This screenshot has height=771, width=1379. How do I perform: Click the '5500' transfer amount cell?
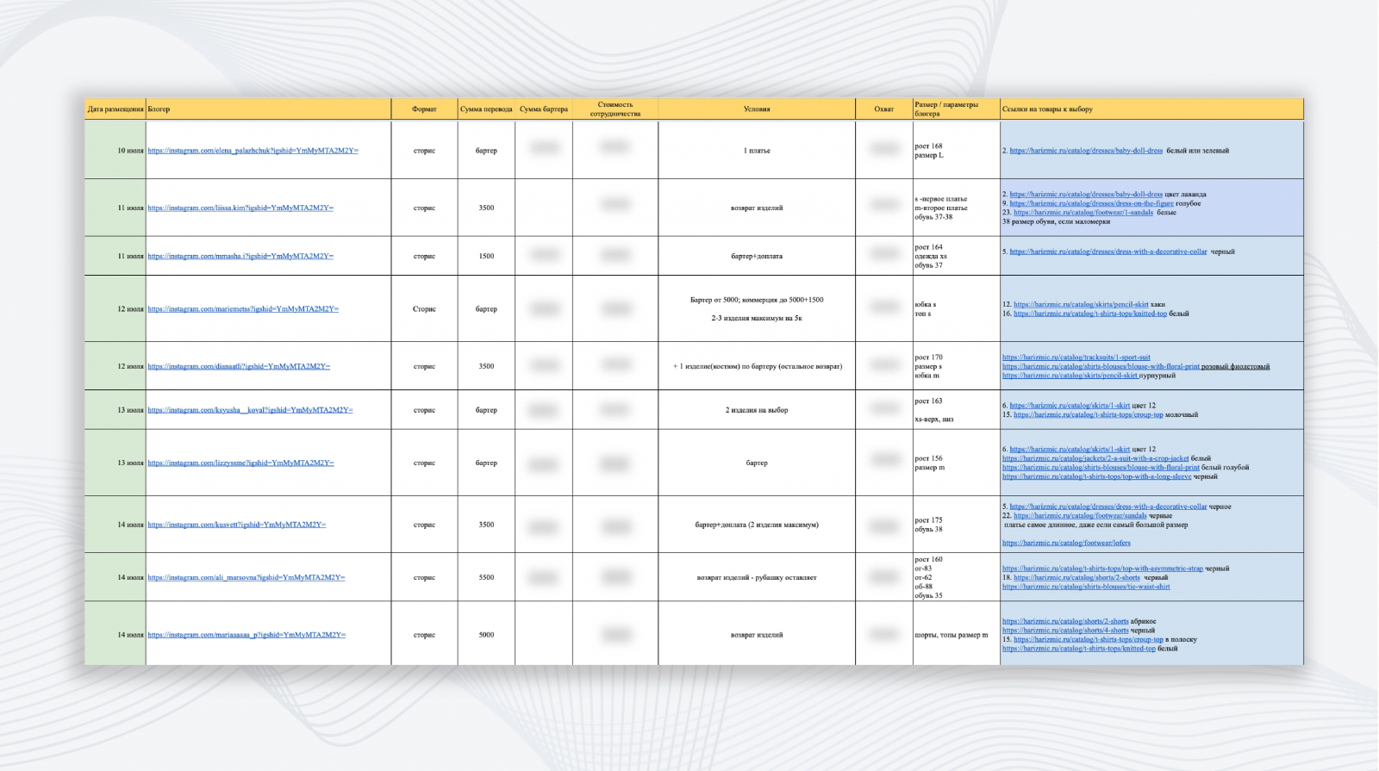486,577
